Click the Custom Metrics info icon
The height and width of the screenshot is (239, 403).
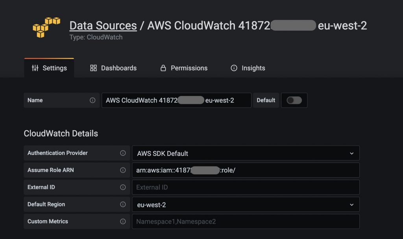[x=123, y=221]
